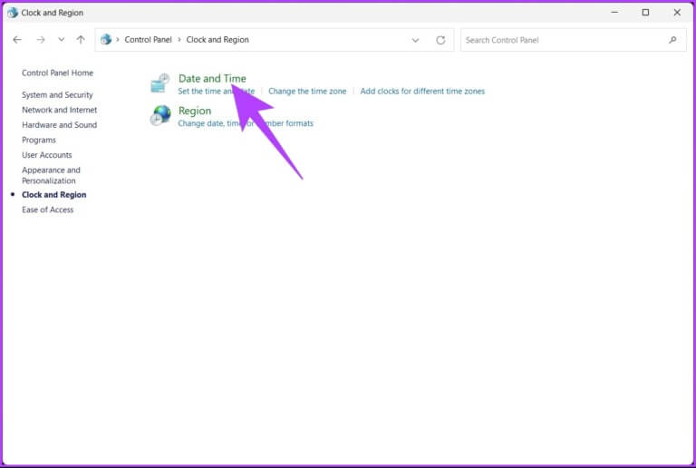Click the Forward navigation arrow
The width and height of the screenshot is (696, 468).
click(x=41, y=40)
